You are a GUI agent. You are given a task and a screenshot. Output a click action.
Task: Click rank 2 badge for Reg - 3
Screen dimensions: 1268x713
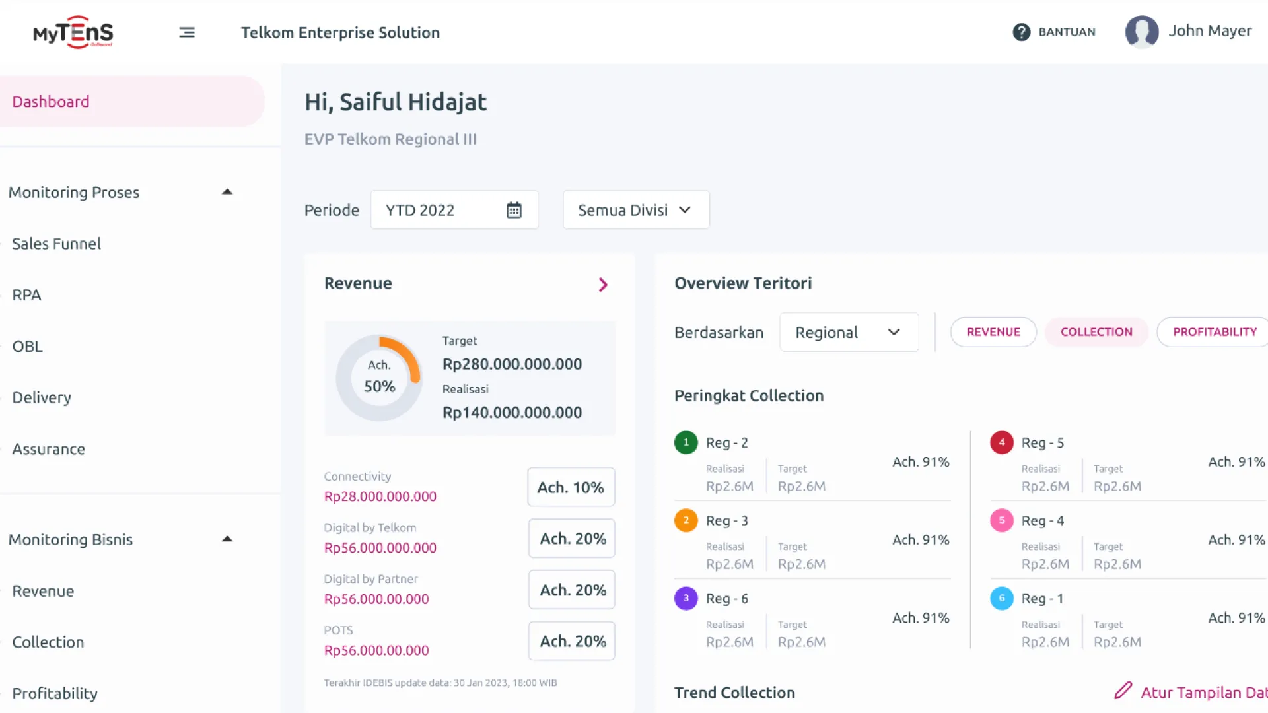(x=686, y=520)
